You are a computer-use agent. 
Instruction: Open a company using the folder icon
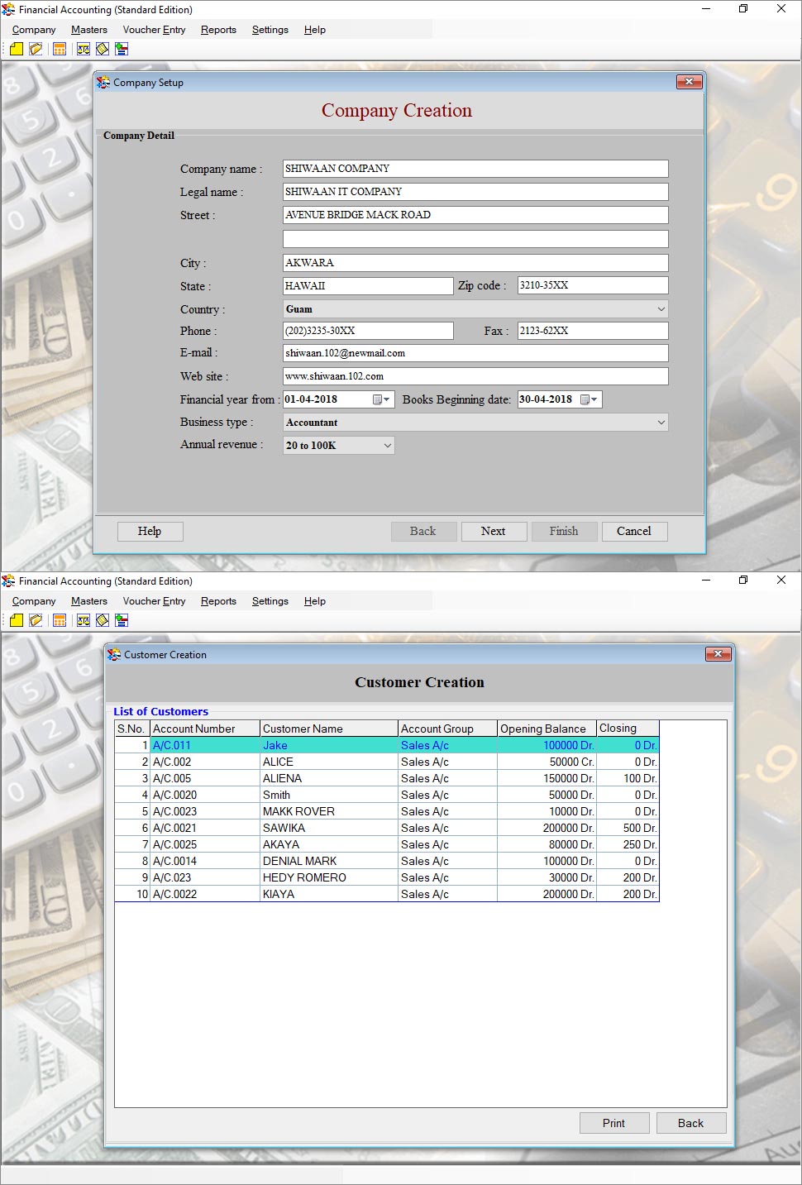tap(35, 49)
